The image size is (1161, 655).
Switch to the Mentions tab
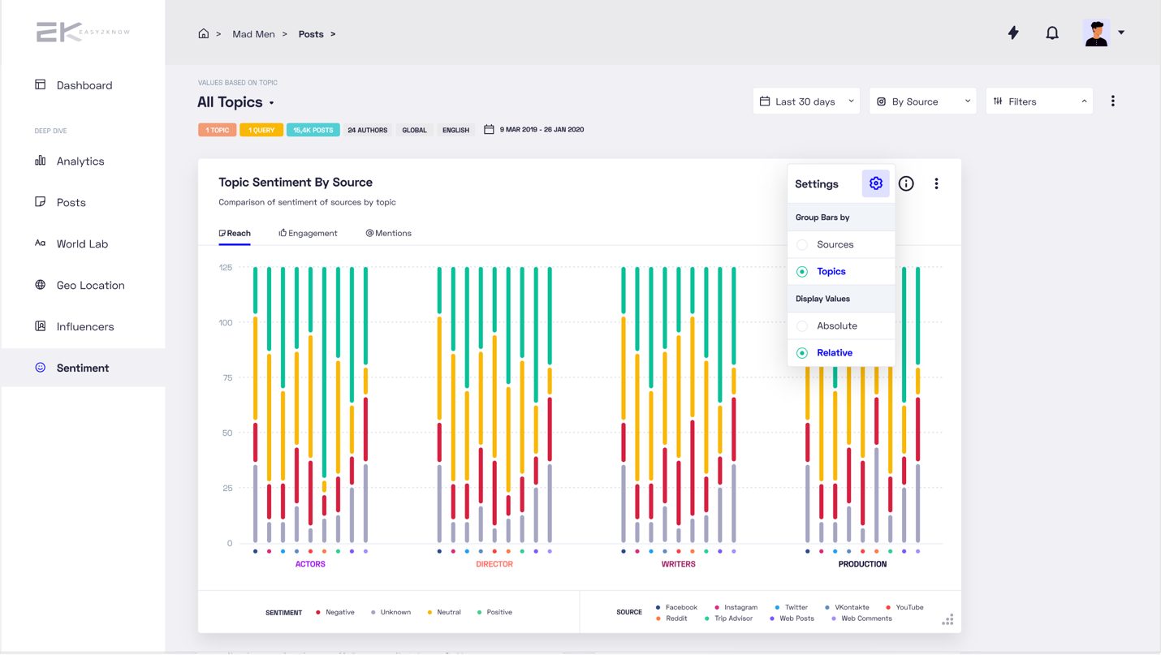[x=388, y=234]
